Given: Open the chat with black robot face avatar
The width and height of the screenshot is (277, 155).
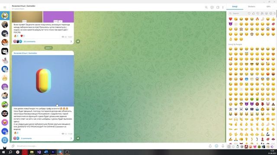Looking at the screenshot, I should pyautogui.click(x=5, y=51).
